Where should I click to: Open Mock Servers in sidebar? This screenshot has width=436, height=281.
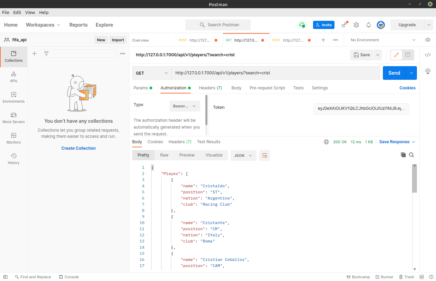pos(14,118)
